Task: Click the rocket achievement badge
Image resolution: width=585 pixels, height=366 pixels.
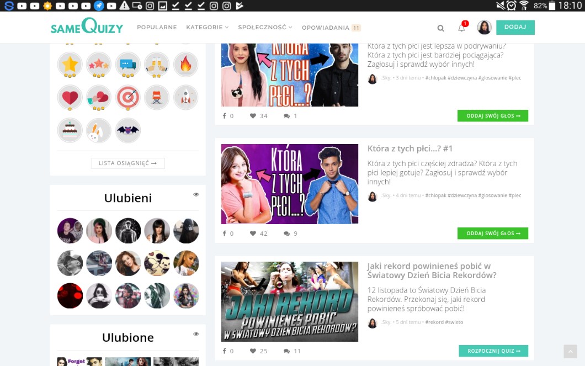Action: (185, 98)
